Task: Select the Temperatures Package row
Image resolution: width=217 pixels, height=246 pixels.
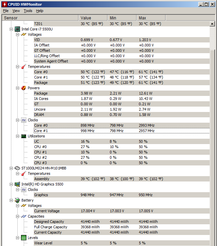Action: (122, 83)
